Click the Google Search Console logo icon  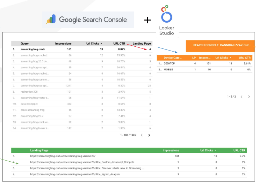[x=51, y=20]
